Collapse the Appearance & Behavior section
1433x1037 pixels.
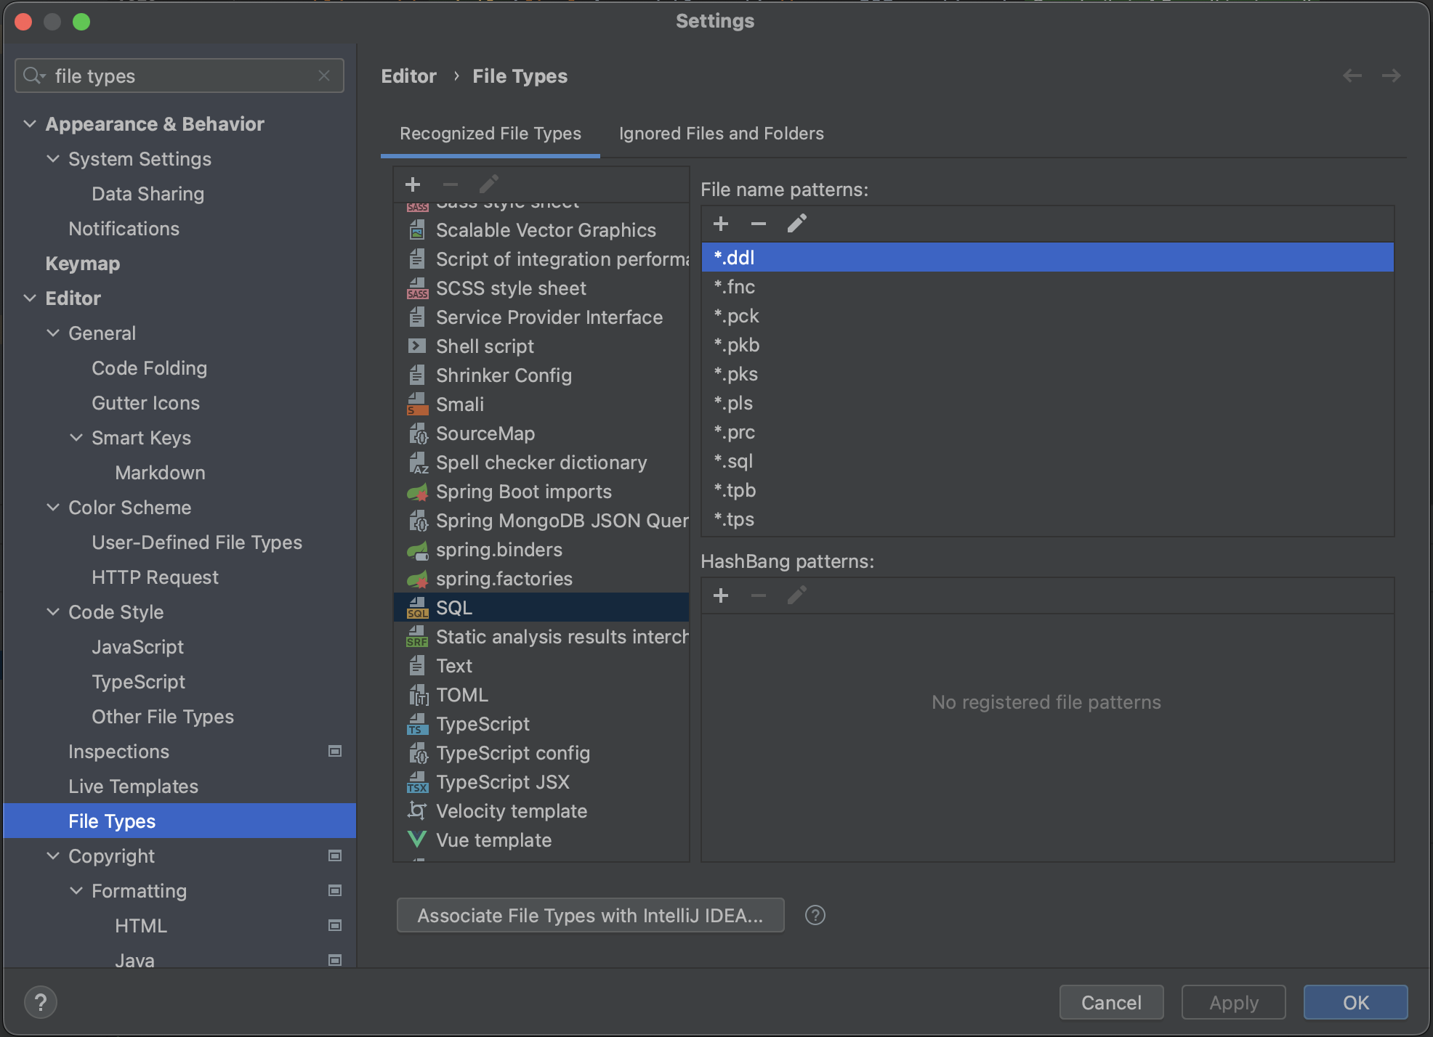tap(30, 124)
